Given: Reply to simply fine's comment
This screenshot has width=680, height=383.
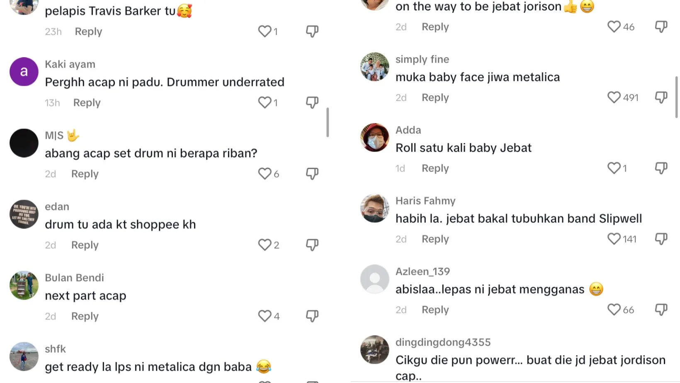Looking at the screenshot, I should pyautogui.click(x=435, y=98).
